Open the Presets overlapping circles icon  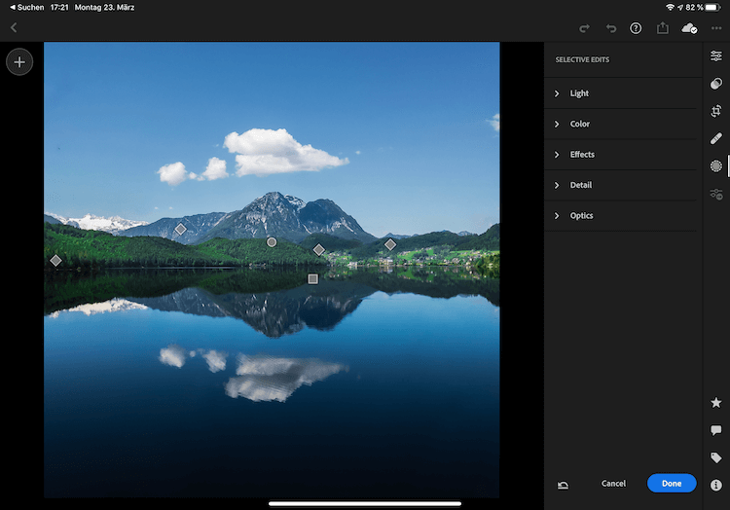click(x=716, y=84)
